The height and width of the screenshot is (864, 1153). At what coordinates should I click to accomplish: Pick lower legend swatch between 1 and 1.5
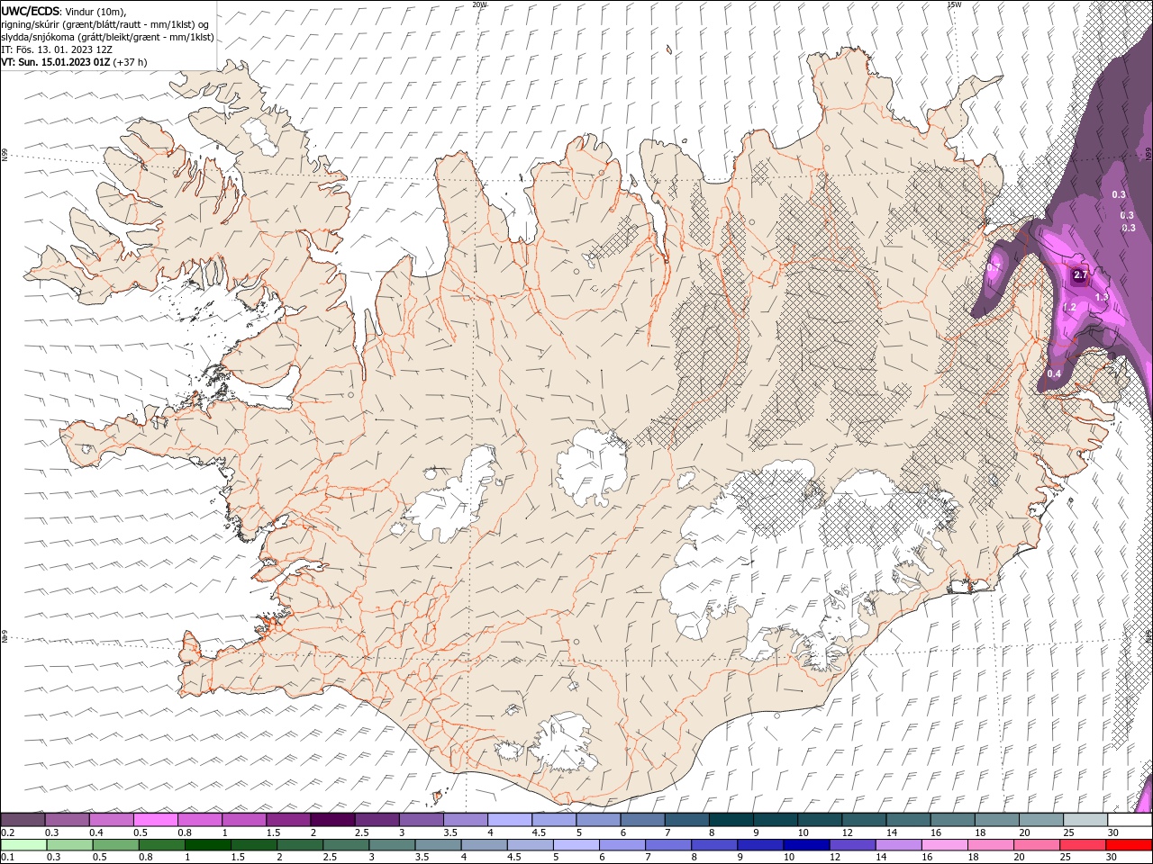(x=208, y=844)
